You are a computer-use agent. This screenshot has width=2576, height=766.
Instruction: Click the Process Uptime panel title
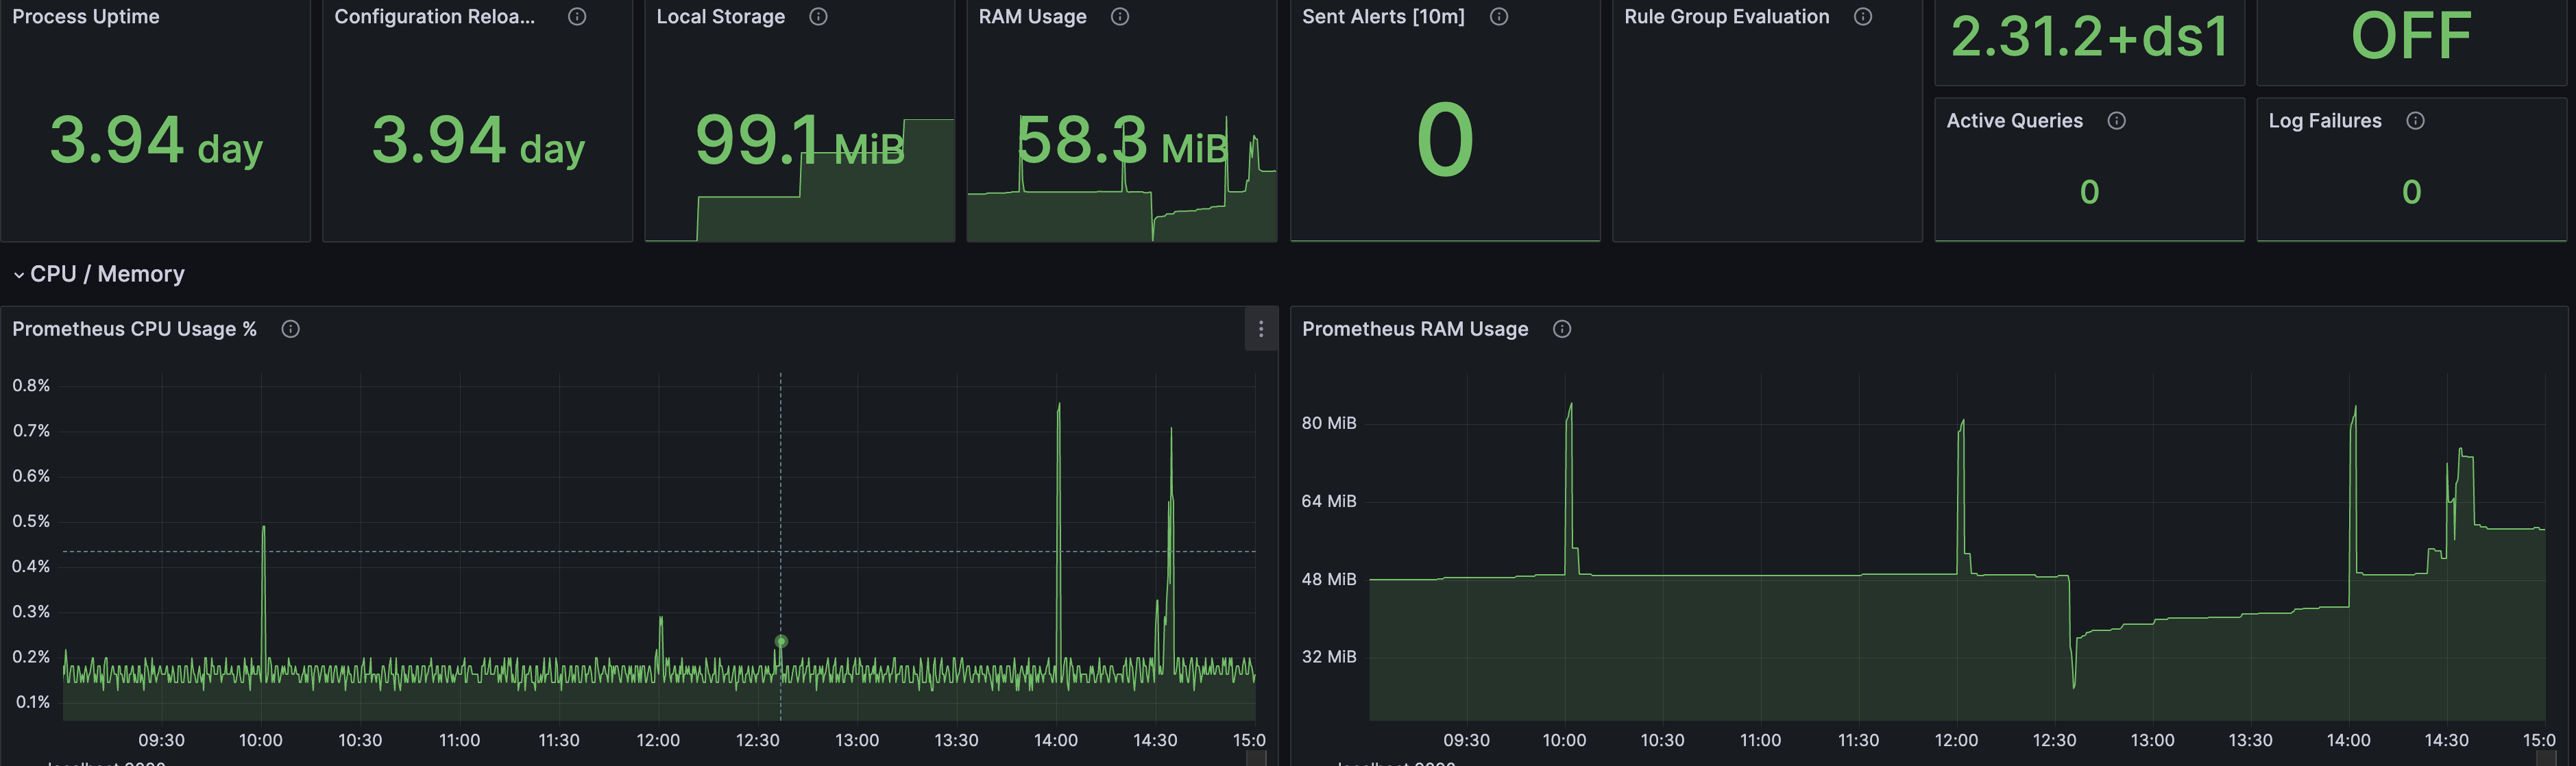tap(86, 17)
